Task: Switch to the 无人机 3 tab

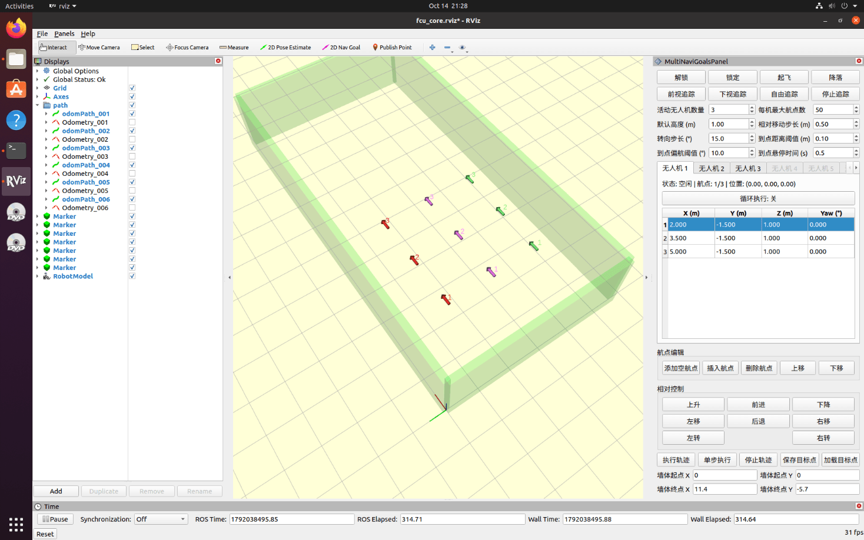Action: click(x=748, y=168)
